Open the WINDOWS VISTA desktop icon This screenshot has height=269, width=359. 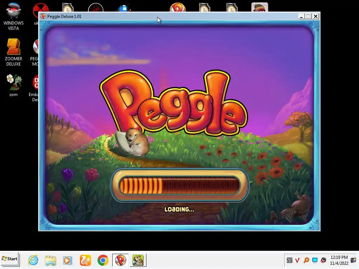tap(13, 16)
